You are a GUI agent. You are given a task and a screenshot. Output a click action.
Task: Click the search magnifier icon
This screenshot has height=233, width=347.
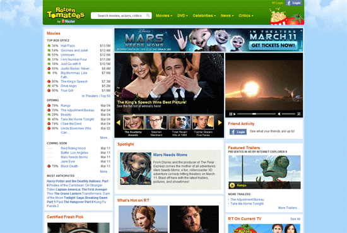[148, 16]
